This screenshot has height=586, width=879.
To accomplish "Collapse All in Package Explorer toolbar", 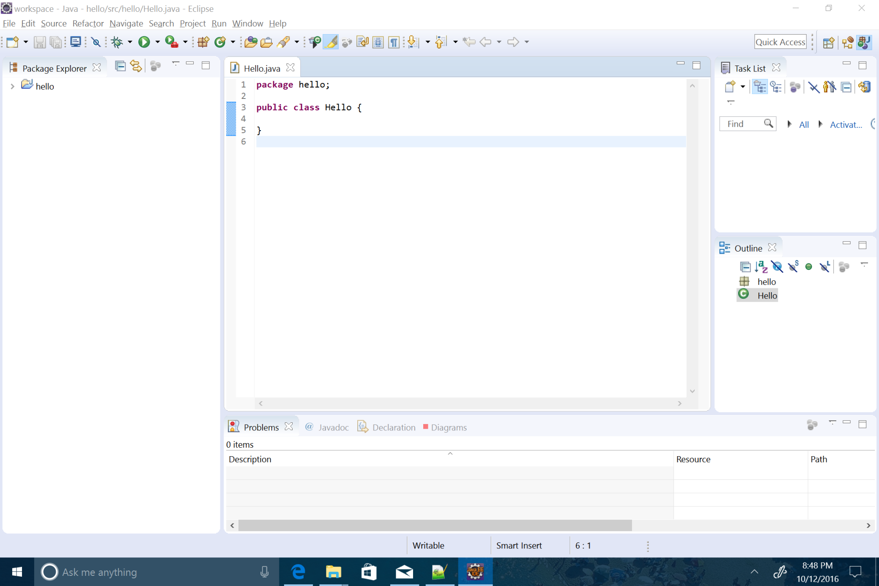I will coord(120,66).
